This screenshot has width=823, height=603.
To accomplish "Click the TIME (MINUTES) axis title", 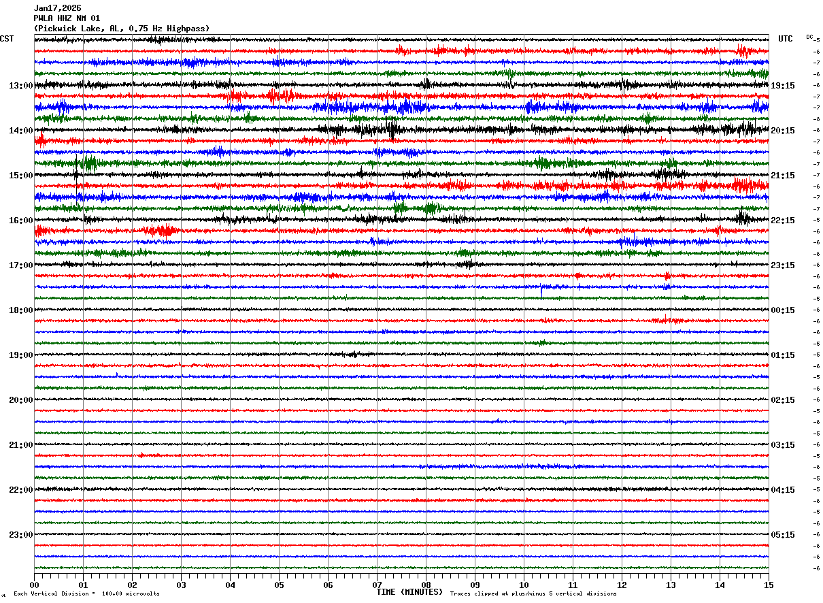I will tap(409, 592).
